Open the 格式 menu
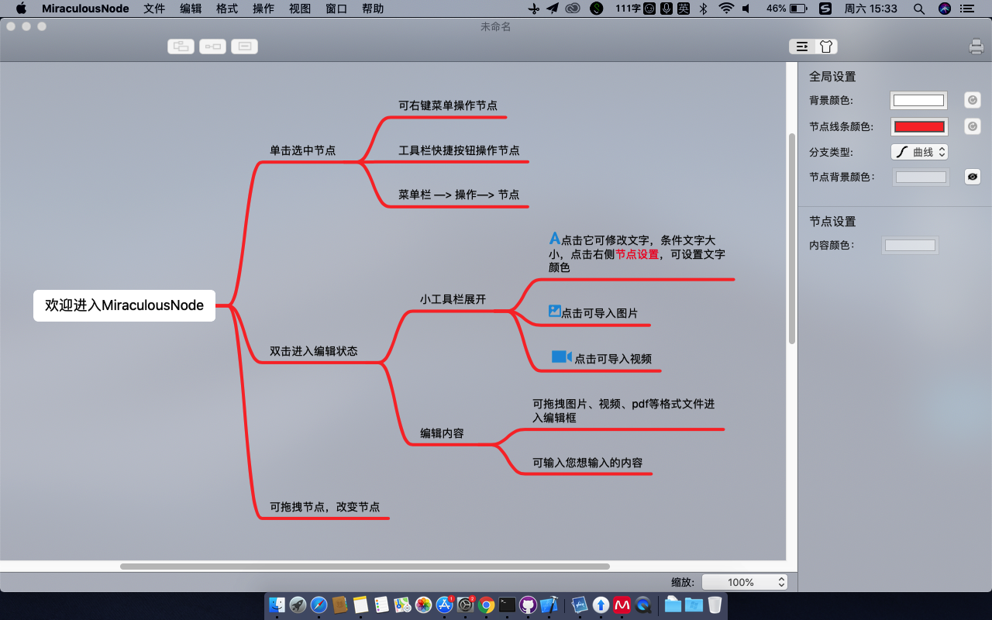The image size is (992, 620). 227,9
